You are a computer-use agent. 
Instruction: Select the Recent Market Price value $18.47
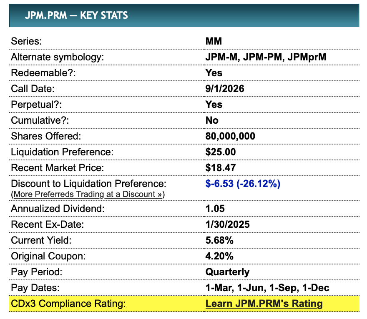pyautogui.click(x=221, y=168)
